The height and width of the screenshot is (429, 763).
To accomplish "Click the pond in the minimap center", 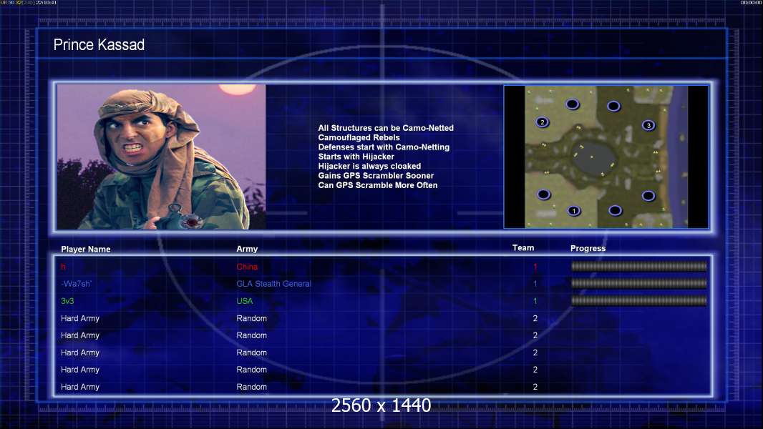I will 592,159.
